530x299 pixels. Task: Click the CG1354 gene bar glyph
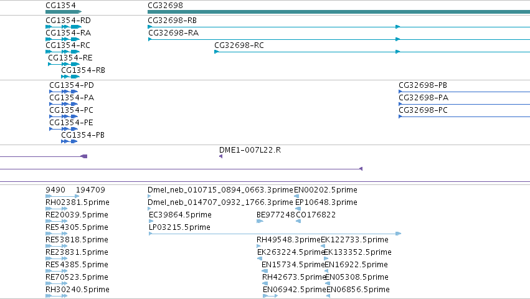pos(64,12)
